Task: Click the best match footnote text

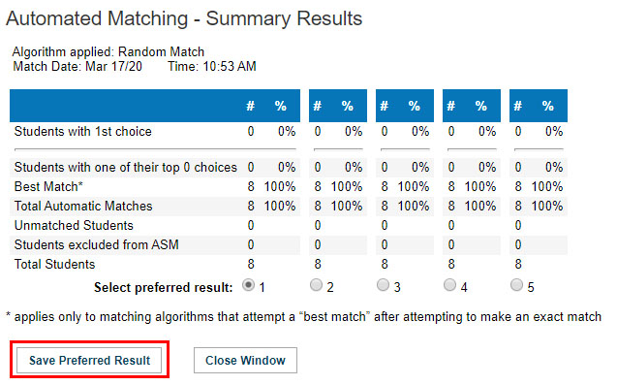Action: (x=304, y=317)
